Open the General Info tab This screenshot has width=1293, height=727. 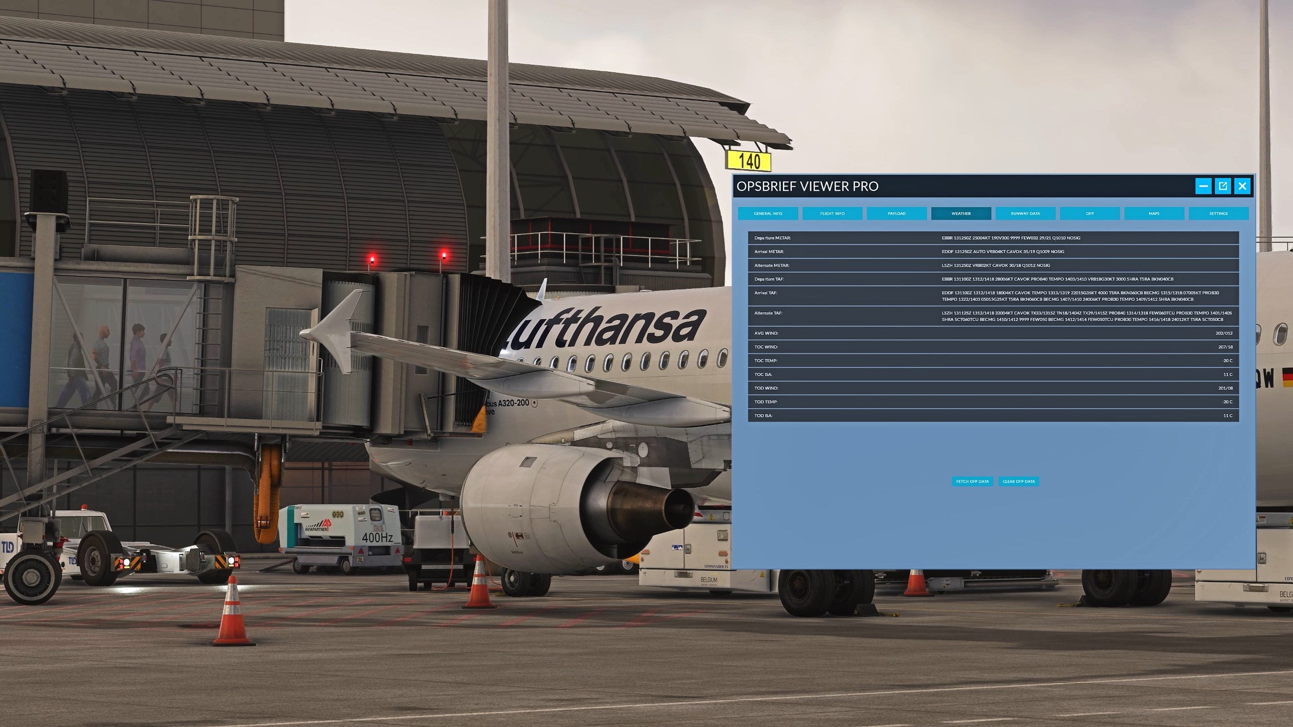click(x=768, y=214)
